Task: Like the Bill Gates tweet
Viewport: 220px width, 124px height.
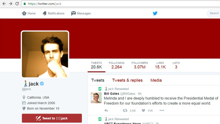Action: pyautogui.click(x=143, y=111)
